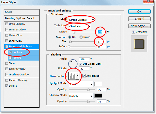Toggle the Contour checkbox
Screen dimensions: 156x114
point(10,52)
